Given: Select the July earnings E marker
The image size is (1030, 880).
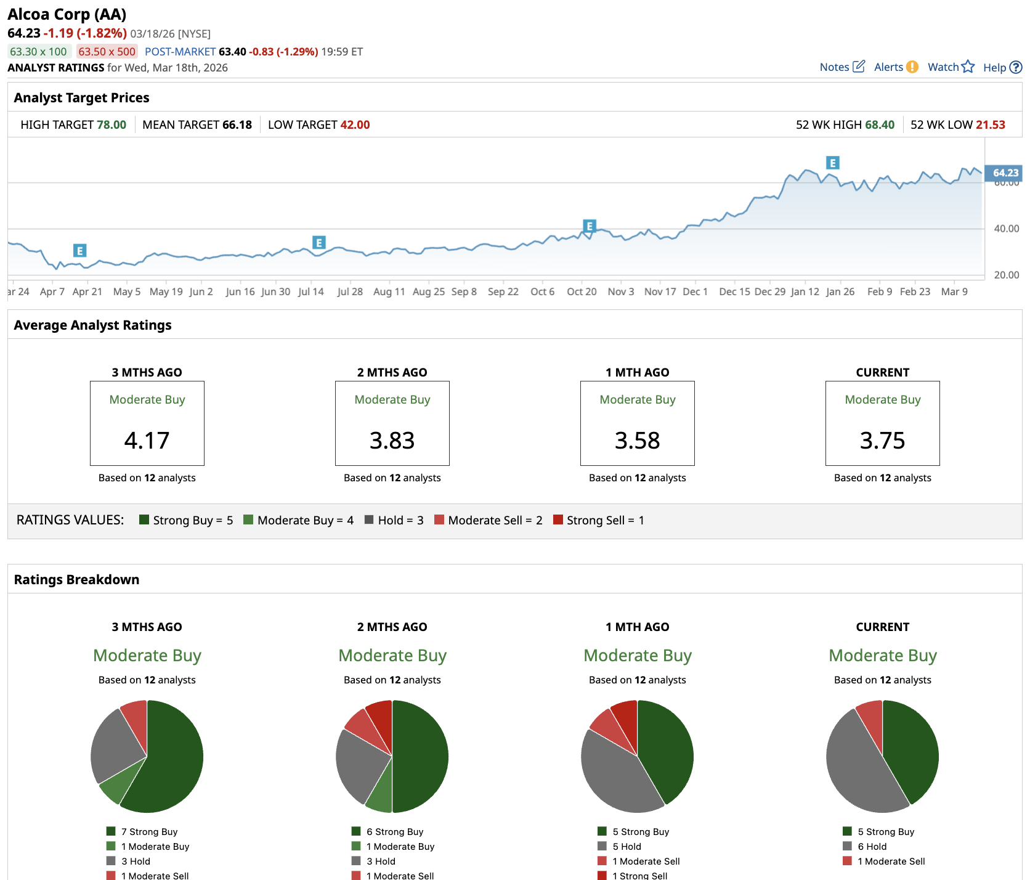Looking at the screenshot, I should (318, 242).
